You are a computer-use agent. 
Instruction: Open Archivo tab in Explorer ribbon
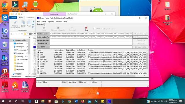pos(13,18)
